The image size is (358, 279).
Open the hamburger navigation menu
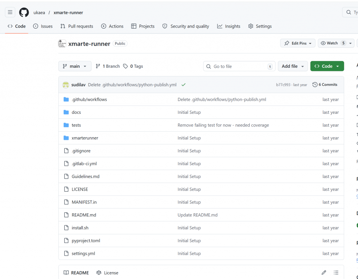pyautogui.click(x=10, y=12)
